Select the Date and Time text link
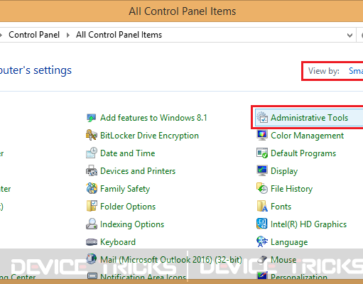The image size is (363, 284). tap(128, 153)
